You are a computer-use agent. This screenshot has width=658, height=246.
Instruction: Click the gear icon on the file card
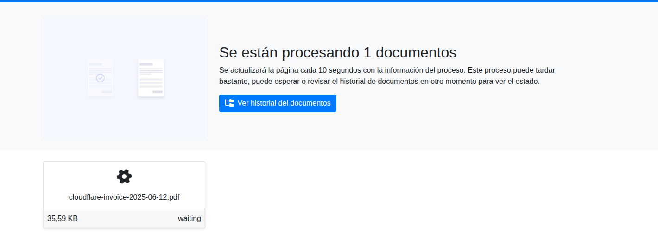(124, 177)
